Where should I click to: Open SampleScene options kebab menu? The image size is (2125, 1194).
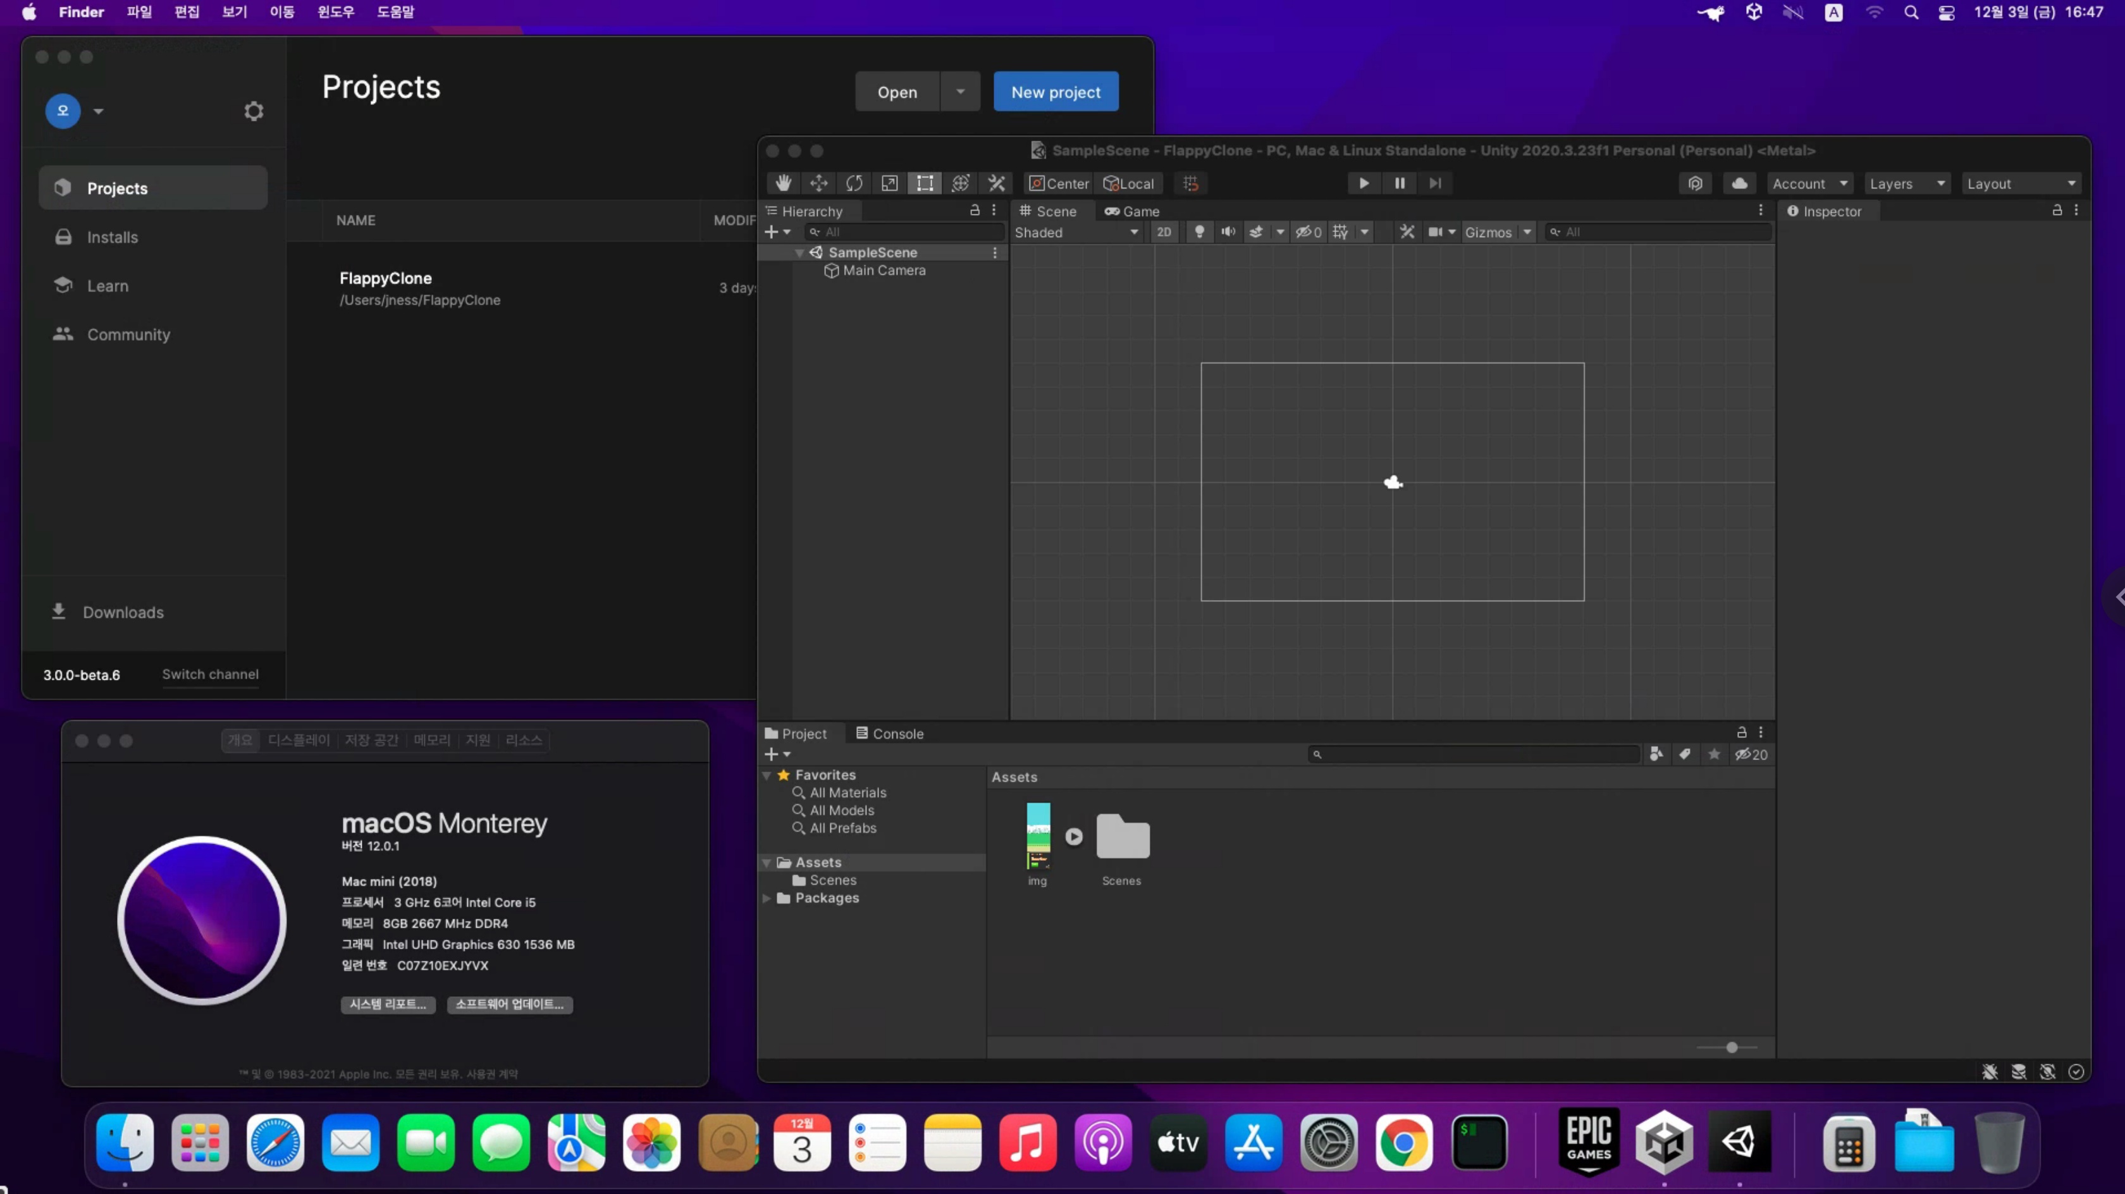[995, 252]
